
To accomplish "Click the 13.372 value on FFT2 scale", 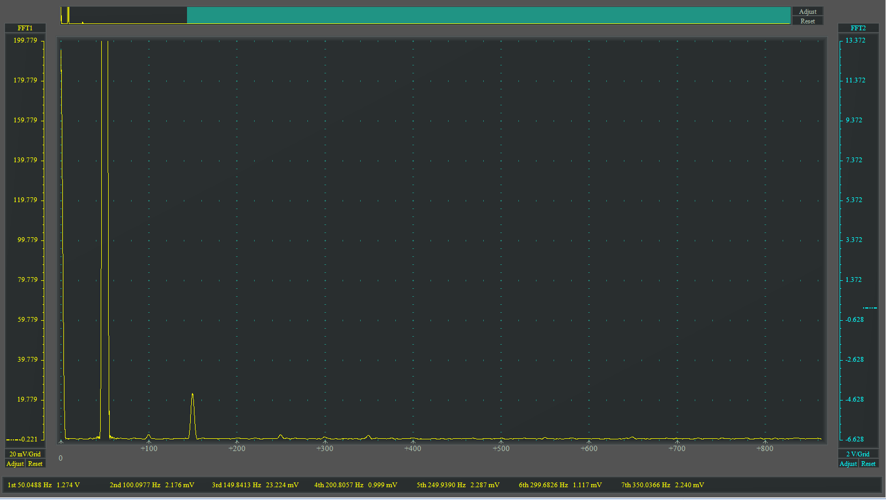I will (x=855, y=40).
